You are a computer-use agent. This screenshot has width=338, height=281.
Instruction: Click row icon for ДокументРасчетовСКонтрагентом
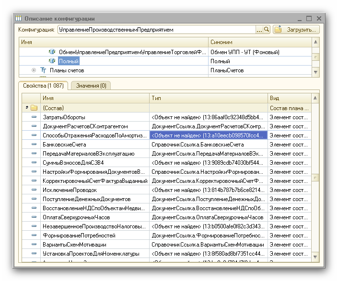pos(34,126)
